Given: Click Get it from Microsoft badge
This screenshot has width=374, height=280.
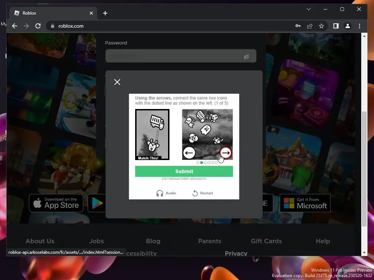Looking at the screenshot, I should coord(305,203).
